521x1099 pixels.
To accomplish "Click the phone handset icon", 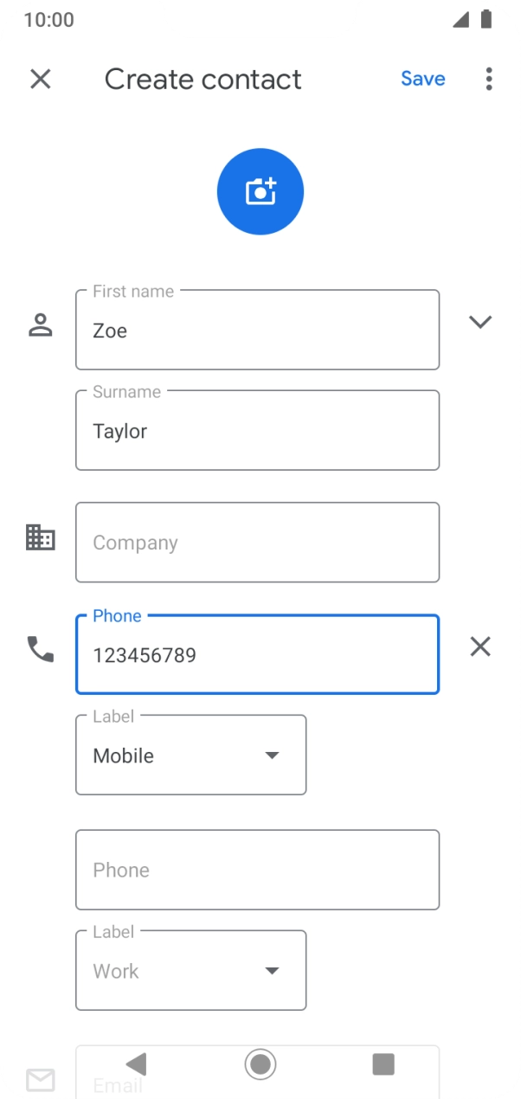I will 41,649.
